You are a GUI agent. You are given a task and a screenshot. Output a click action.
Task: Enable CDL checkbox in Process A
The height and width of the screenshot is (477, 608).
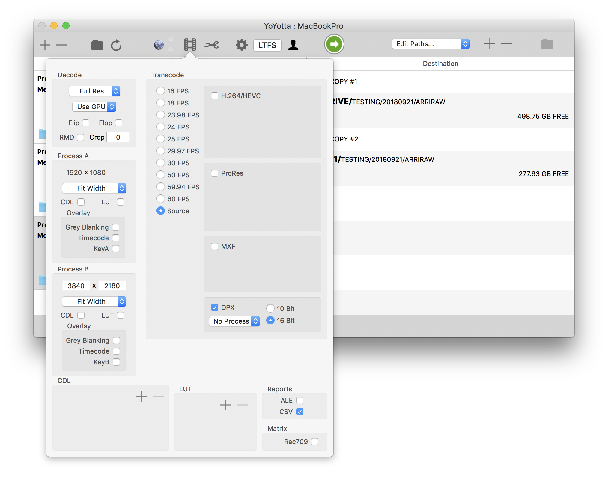click(x=81, y=202)
